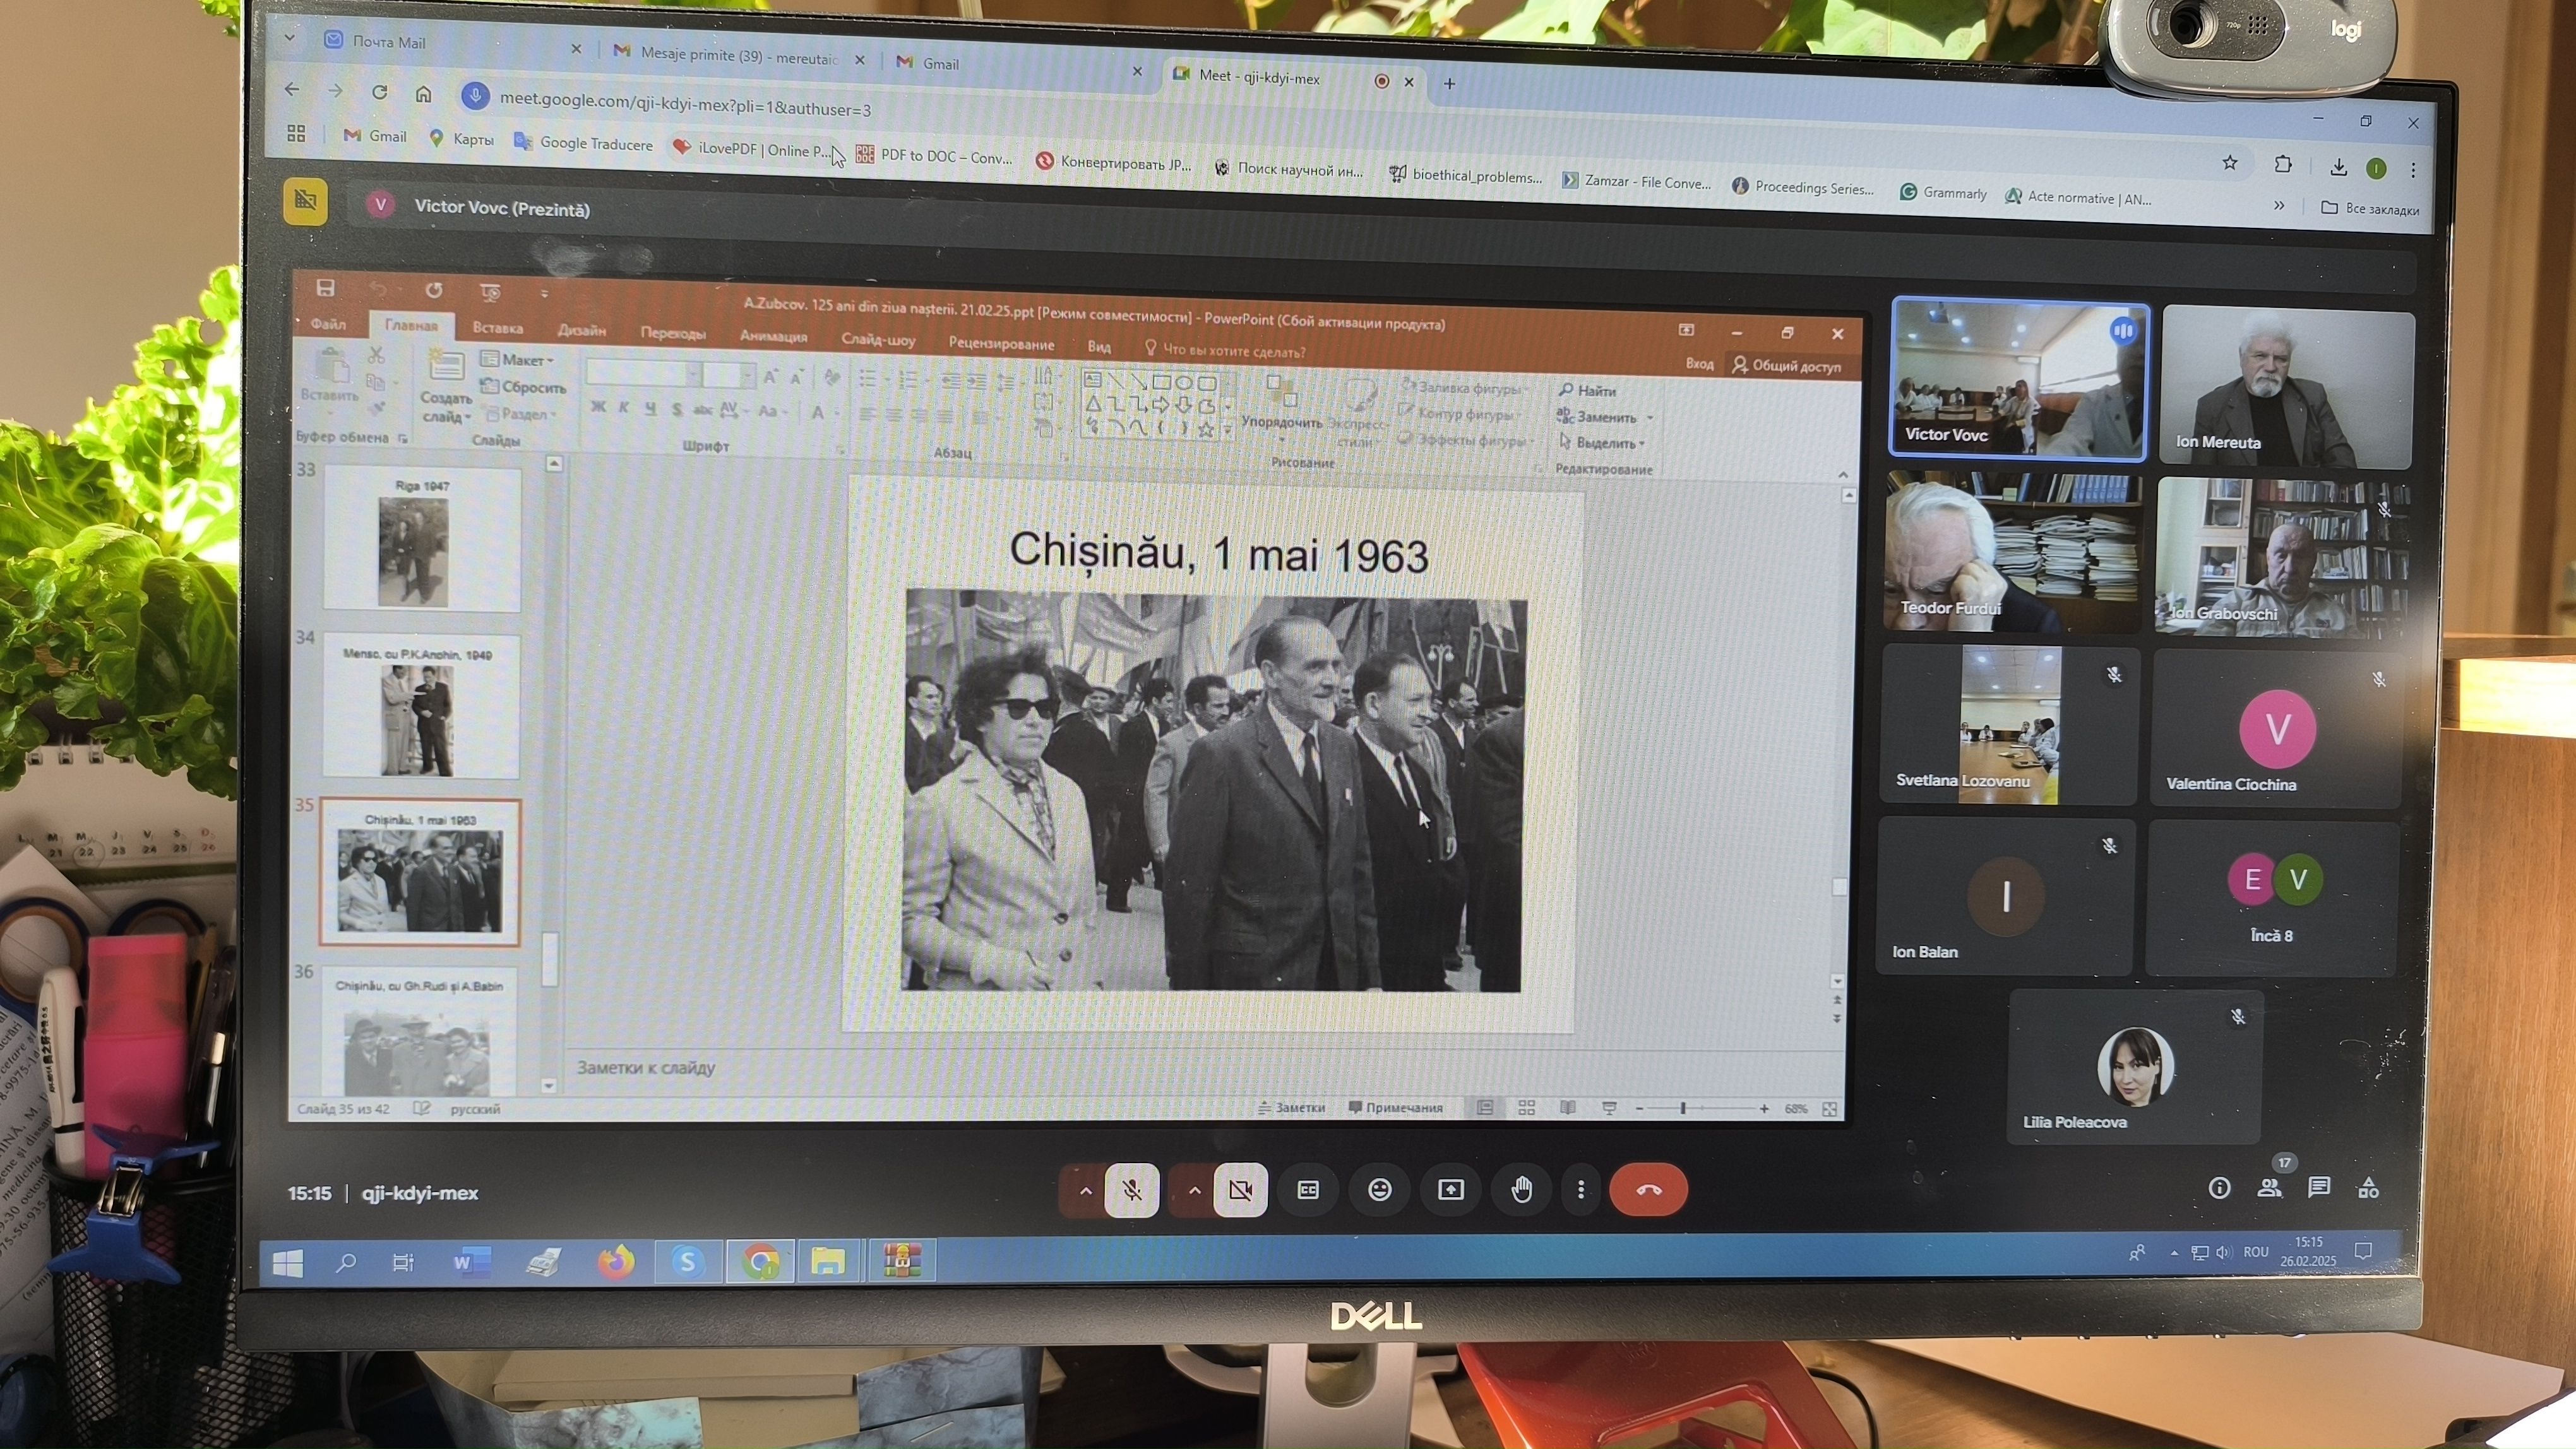The image size is (2576, 1449).
Task: Click the present screen icon
Action: (x=1450, y=1189)
